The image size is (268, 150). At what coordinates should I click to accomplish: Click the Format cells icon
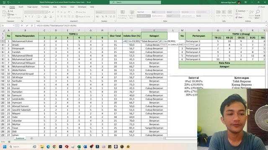[230, 12]
